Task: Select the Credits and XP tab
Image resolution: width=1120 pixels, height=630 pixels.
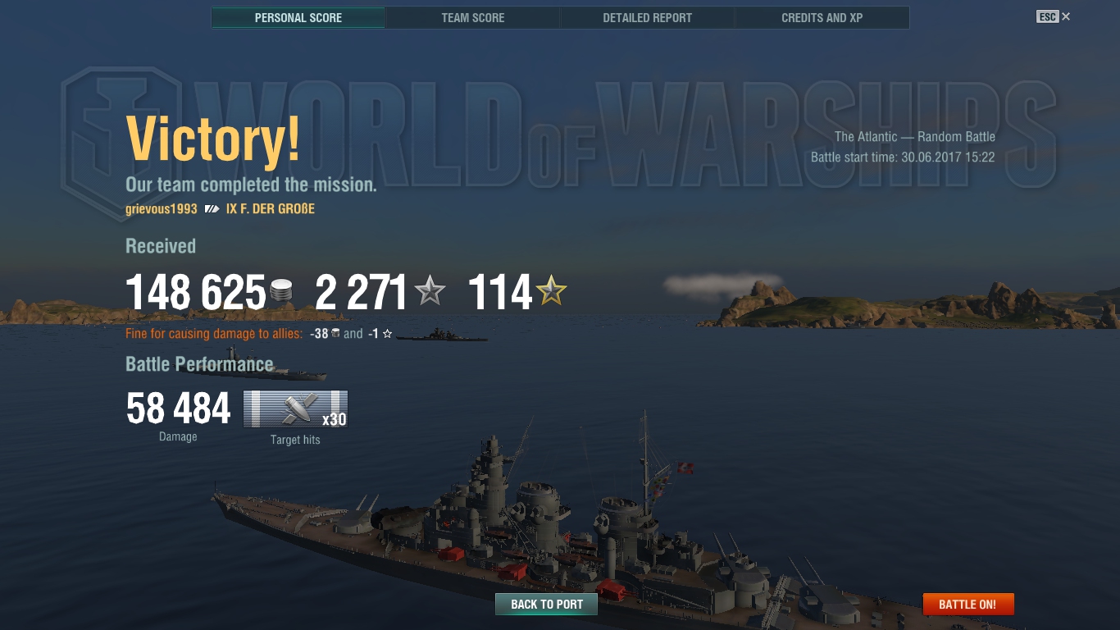Action: point(822,17)
